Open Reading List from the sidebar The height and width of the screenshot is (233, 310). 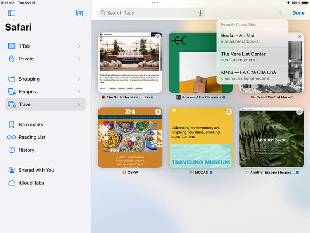pyautogui.click(x=45, y=137)
